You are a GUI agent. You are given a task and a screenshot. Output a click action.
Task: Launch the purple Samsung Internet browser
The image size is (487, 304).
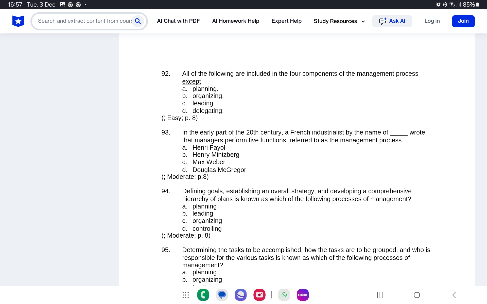[x=240, y=295]
